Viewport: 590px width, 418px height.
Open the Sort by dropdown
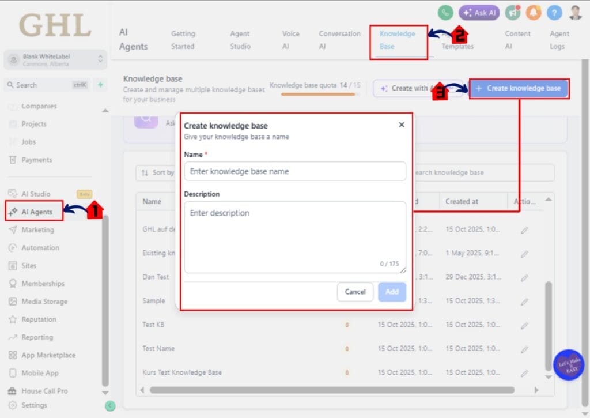coord(157,173)
